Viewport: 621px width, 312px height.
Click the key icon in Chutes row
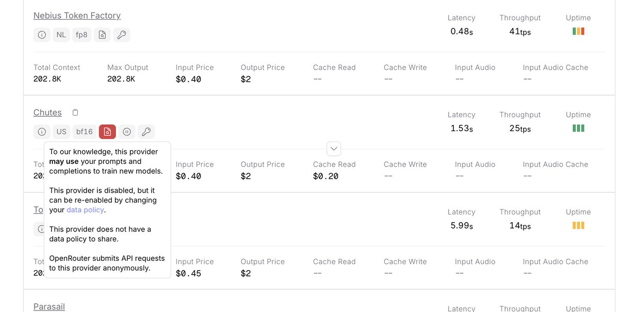pos(146,132)
